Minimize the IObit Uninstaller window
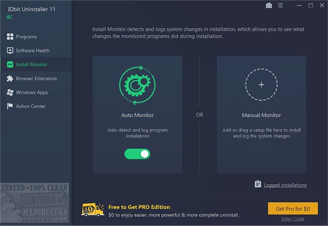Image resolution: width=328 pixels, height=226 pixels. (x=299, y=6)
